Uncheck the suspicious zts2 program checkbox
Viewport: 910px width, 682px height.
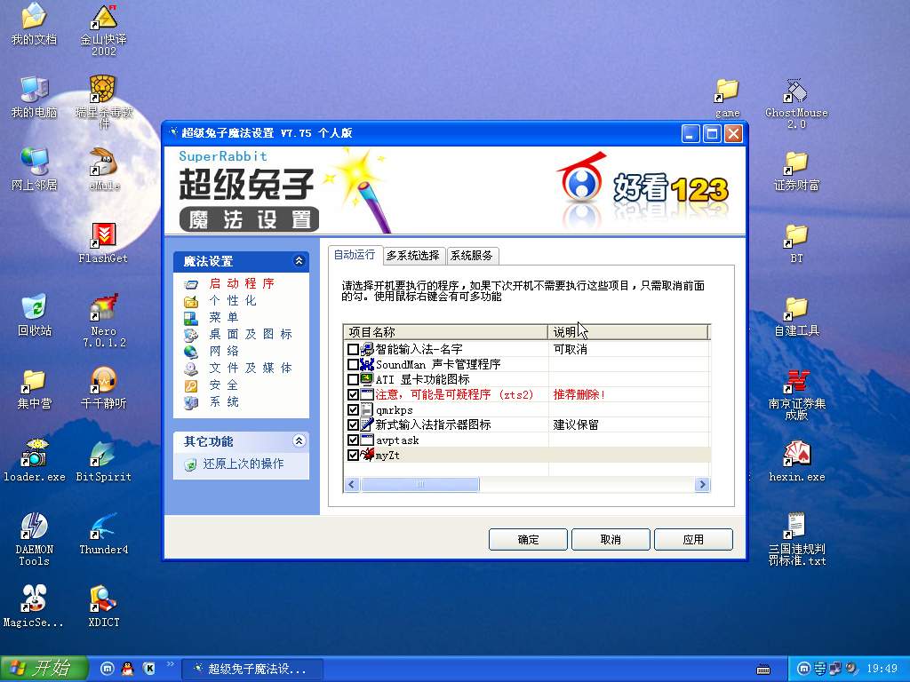(352, 395)
